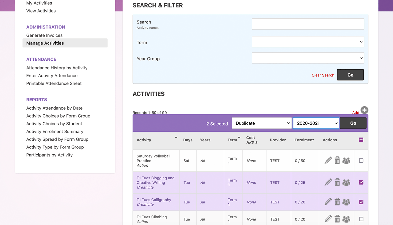This screenshot has width=393, height=225.
Task: Open Activity Enrolment Summary report
Action: tap(55, 131)
